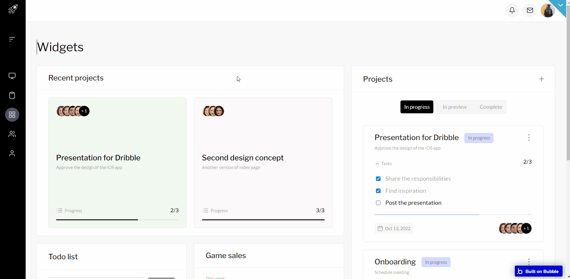This screenshot has width=570, height=279.
Task: Check Post the presentation task
Action: (x=378, y=203)
